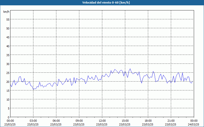The width and height of the screenshot is (204, 127).
Task: Click the y-axis value 20
Action: (8, 82)
